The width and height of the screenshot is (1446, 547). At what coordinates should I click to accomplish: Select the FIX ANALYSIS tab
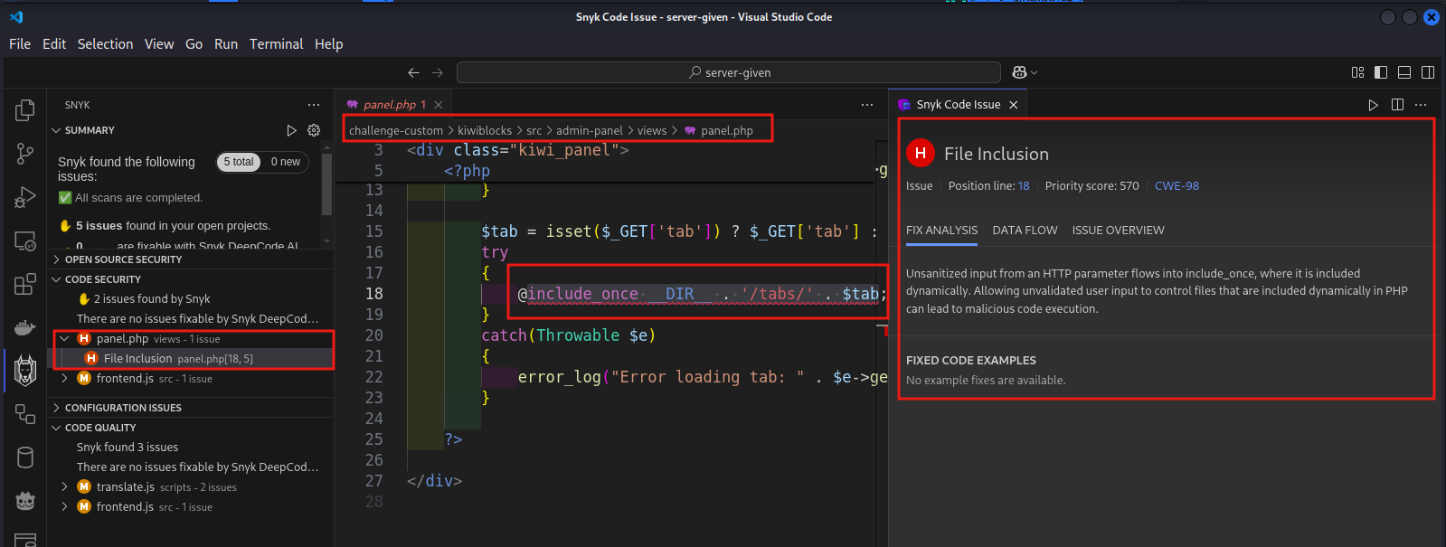[x=941, y=231]
